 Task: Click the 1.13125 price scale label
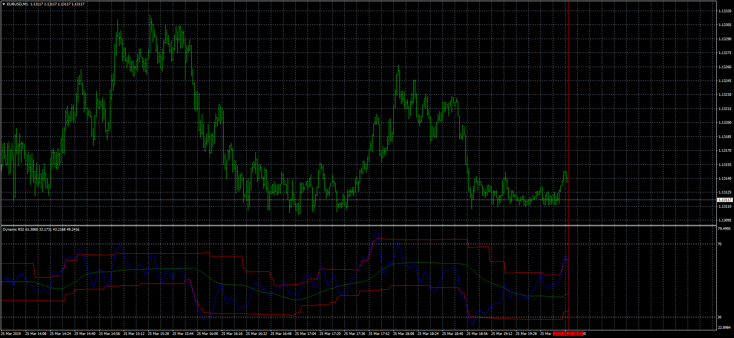coord(725,192)
